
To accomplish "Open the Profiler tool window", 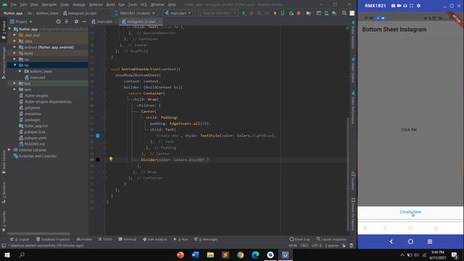I will (84, 239).
